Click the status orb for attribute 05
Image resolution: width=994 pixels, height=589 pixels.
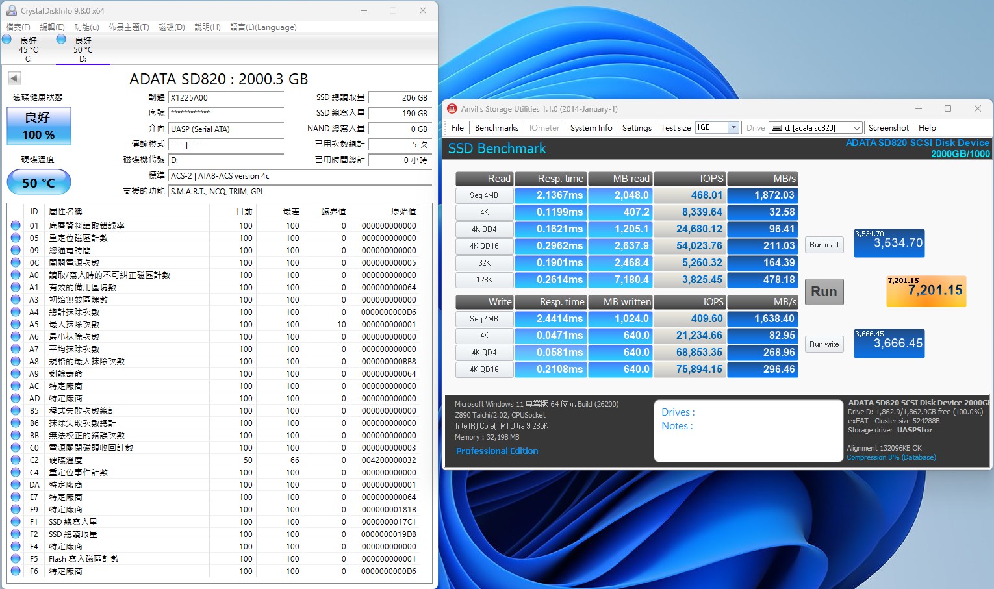coord(16,238)
